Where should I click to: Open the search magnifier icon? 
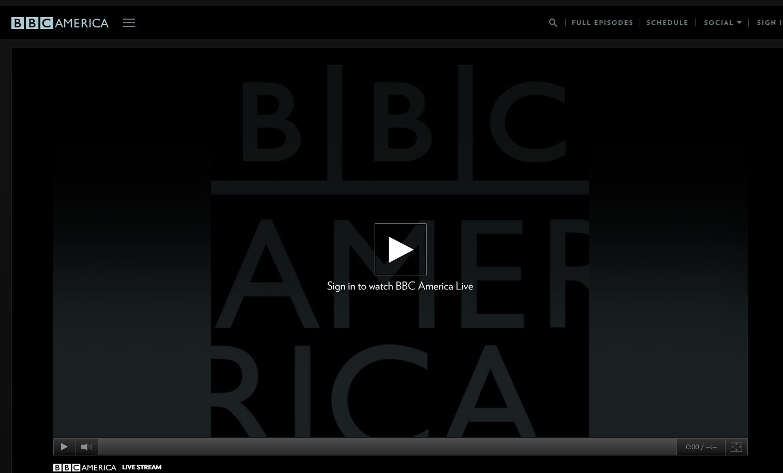(553, 23)
